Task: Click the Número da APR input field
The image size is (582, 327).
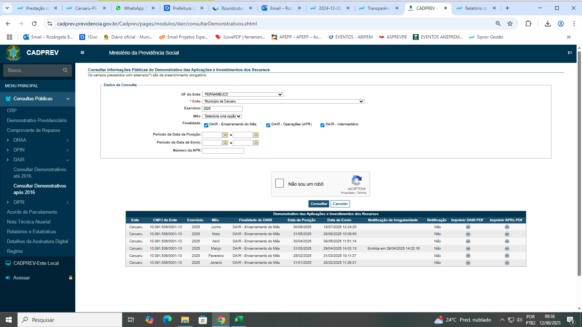Action: pos(223,151)
